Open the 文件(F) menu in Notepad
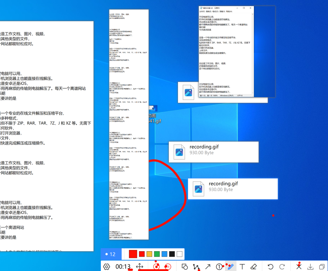This screenshot has width=328, height=271. coord(202,12)
